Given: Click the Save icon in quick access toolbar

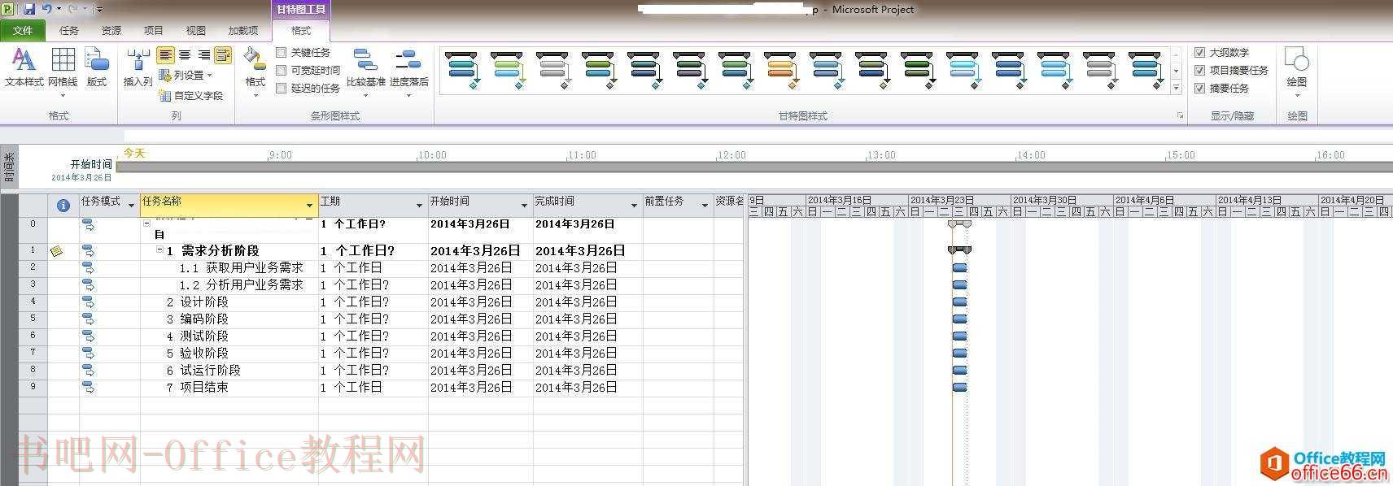Looking at the screenshot, I should pos(29,9).
